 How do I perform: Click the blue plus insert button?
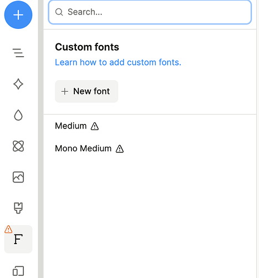(18, 15)
